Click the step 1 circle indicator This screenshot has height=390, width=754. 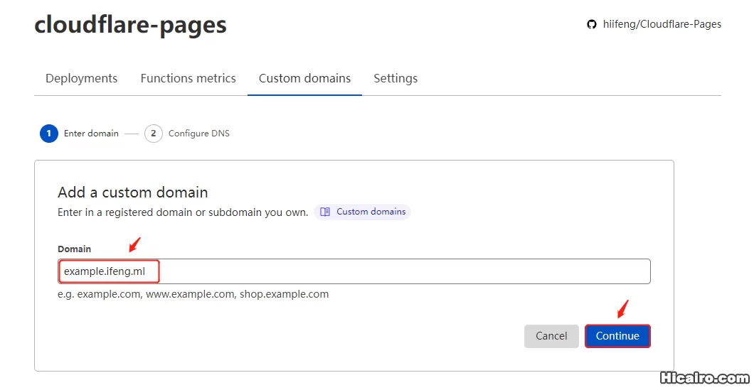49,134
